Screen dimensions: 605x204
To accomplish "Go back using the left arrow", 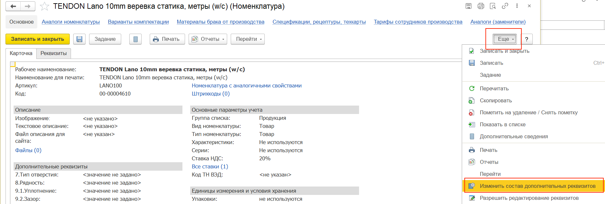I will click(13, 6).
